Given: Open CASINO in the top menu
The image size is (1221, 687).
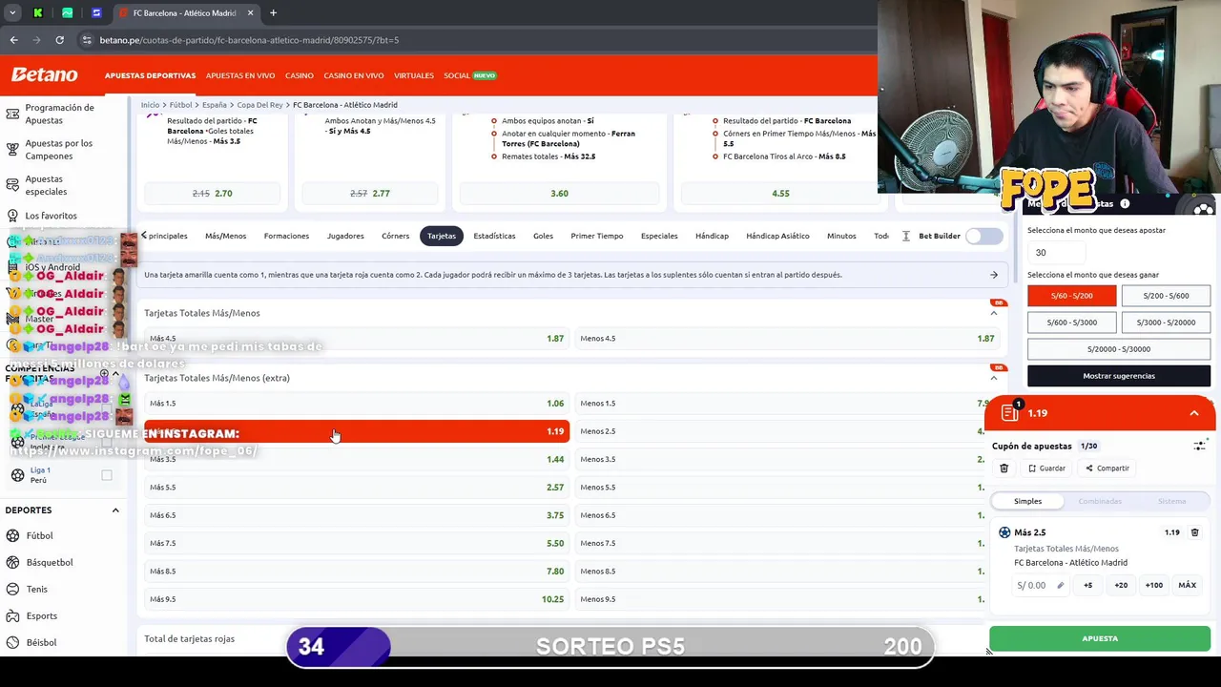Looking at the screenshot, I should click(299, 75).
